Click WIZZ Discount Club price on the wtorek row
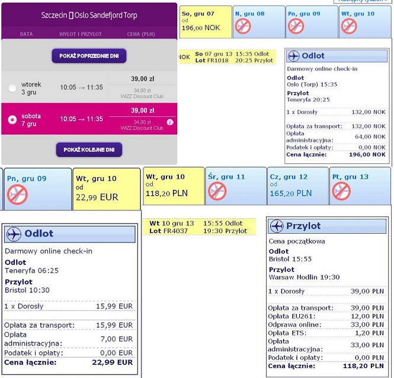 [142, 93]
